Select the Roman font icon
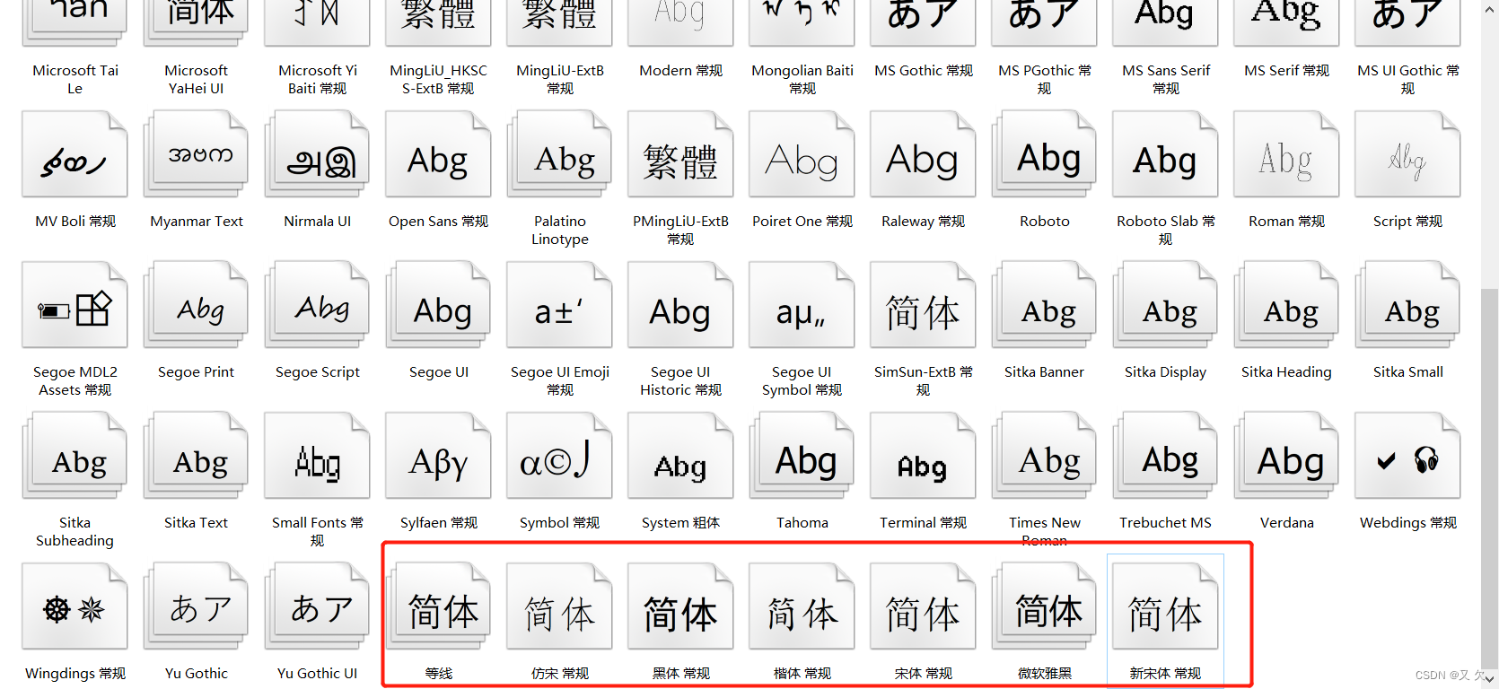1499x689 pixels. pyautogui.click(x=1286, y=153)
